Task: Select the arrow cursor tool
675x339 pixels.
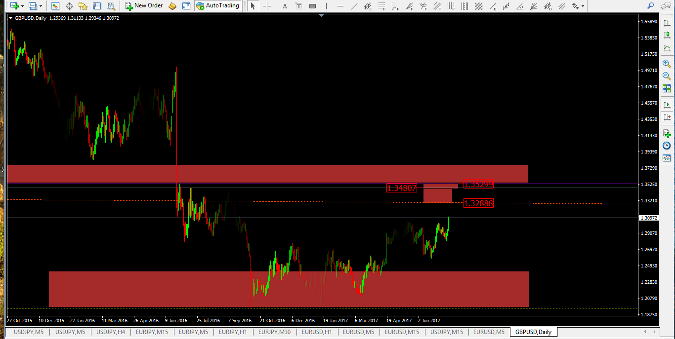Action: 253,6
